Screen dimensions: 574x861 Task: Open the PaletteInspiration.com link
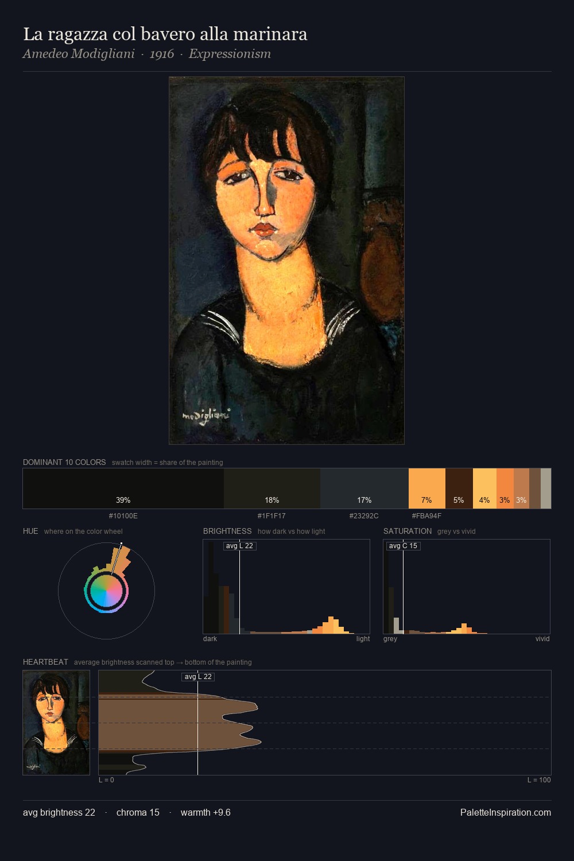coord(506,812)
